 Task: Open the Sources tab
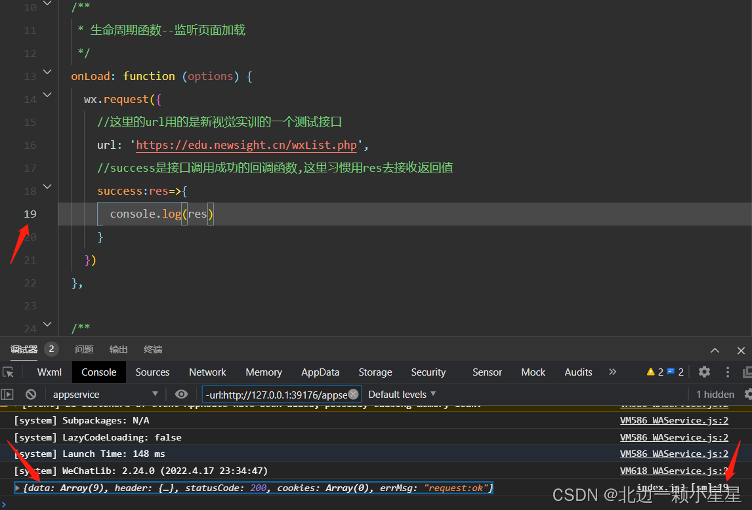pyautogui.click(x=152, y=372)
